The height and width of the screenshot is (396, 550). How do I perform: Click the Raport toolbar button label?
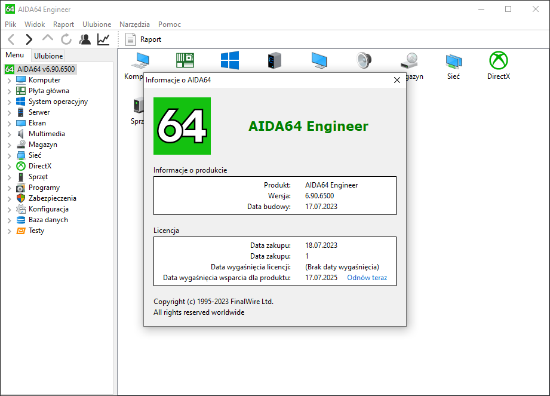[x=151, y=39]
